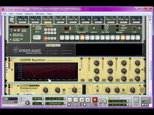Click the tempo value stepper arrows

click(43, 99)
